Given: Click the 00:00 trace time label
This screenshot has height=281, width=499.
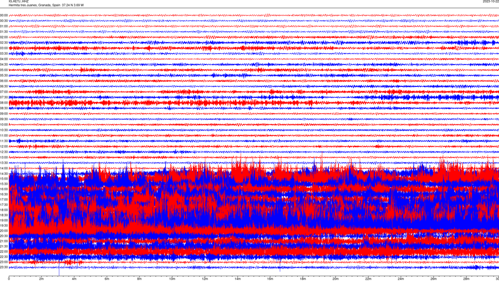Looking at the screenshot, I should (x=4, y=15).
